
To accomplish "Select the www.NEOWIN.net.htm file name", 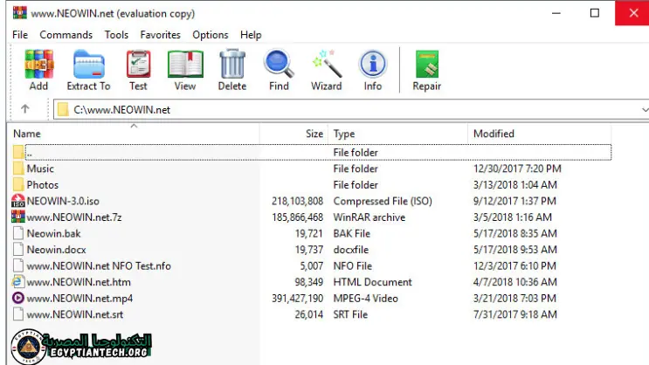I will [x=79, y=282].
